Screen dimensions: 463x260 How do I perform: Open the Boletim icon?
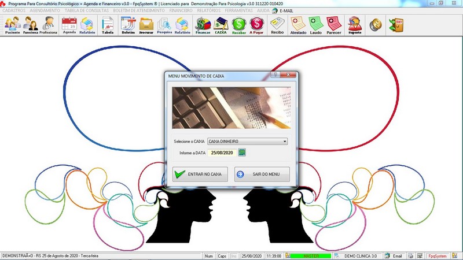click(x=128, y=25)
